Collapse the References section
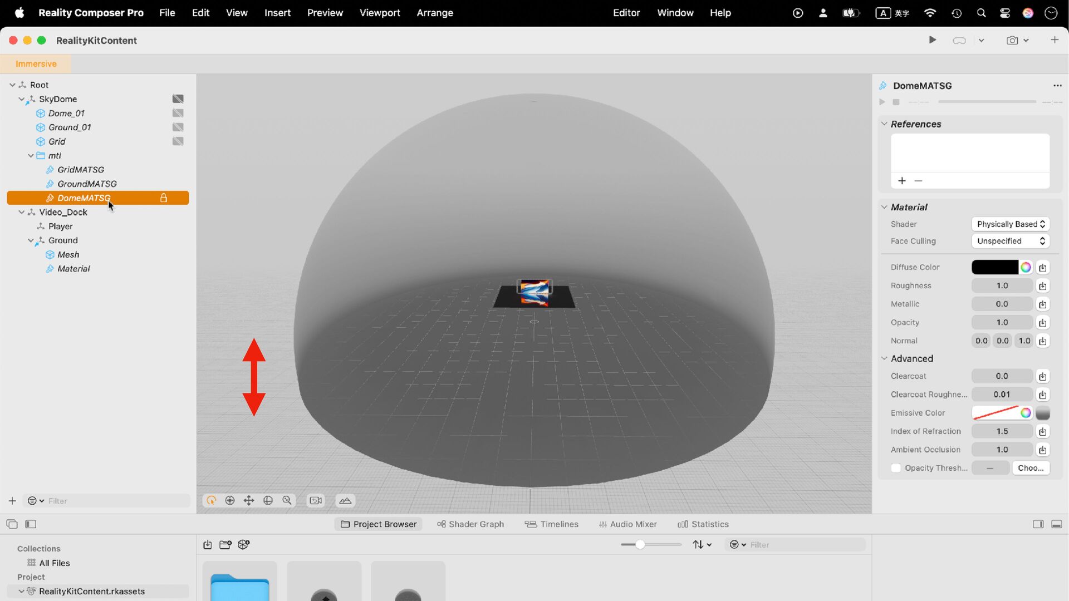The width and height of the screenshot is (1069, 601). pyautogui.click(x=884, y=124)
